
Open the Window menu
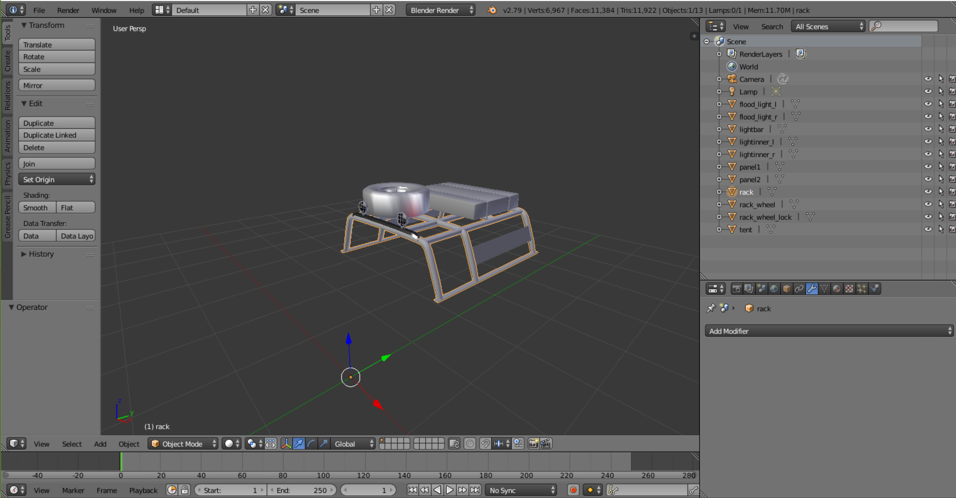tap(104, 10)
